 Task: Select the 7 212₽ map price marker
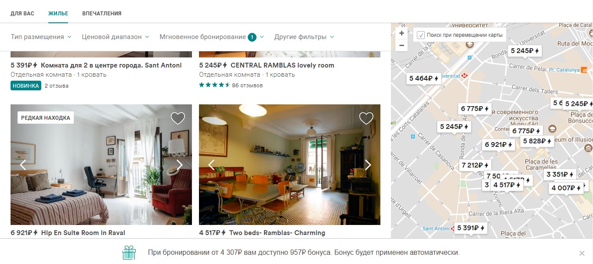[x=475, y=165]
